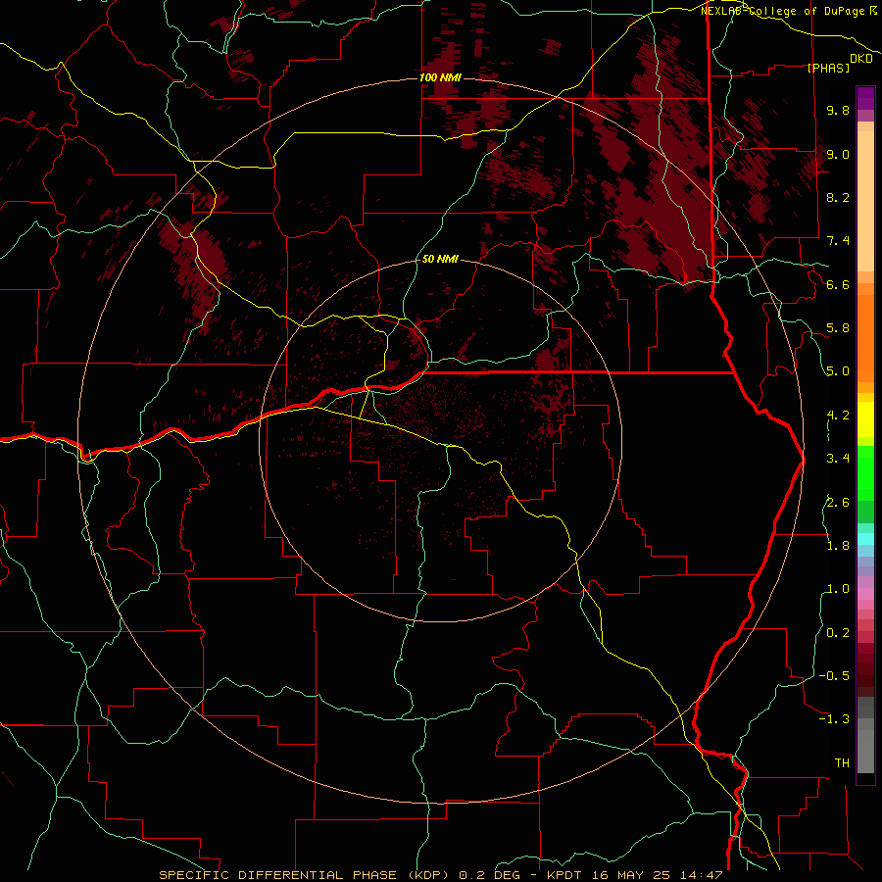
Task: Click the 7.4 scale label
Action: click(838, 241)
